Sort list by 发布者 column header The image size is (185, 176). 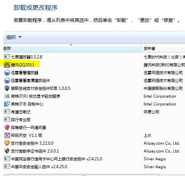coord(163,48)
